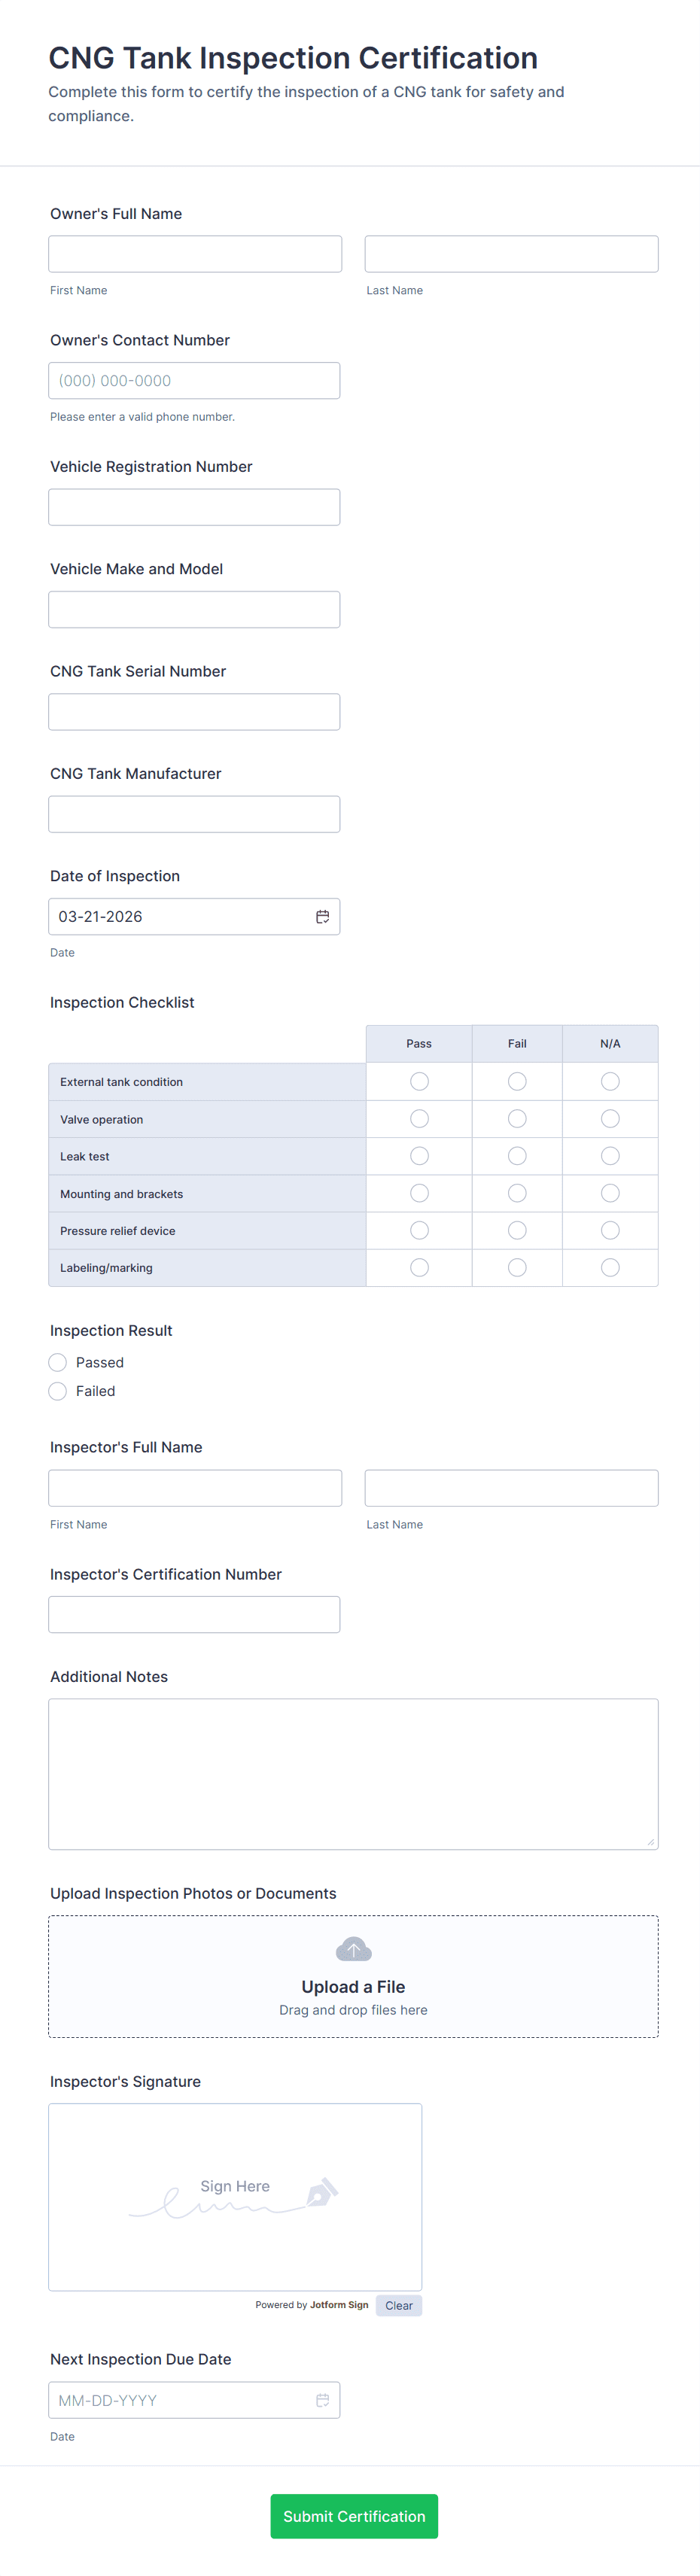This screenshot has height=2576, width=700.
Task: Mark Leak test as Fail
Action: [517, 1156]
